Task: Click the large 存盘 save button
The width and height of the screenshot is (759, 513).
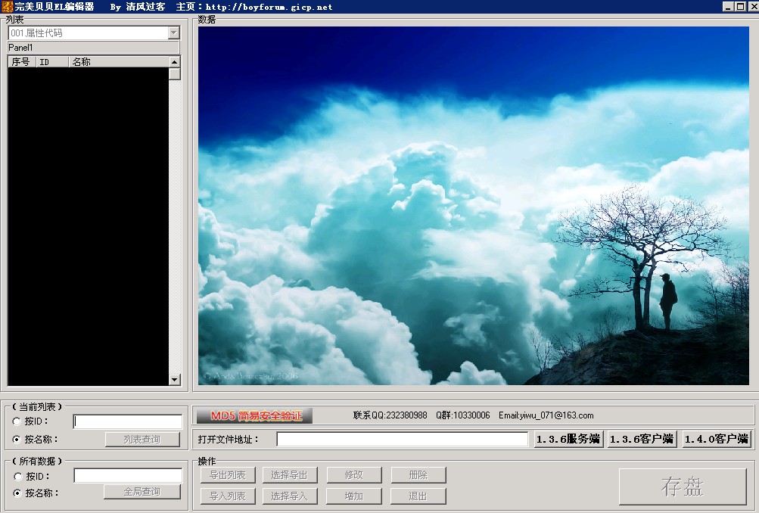Action: pyautogui.click(x=683, y=487)
